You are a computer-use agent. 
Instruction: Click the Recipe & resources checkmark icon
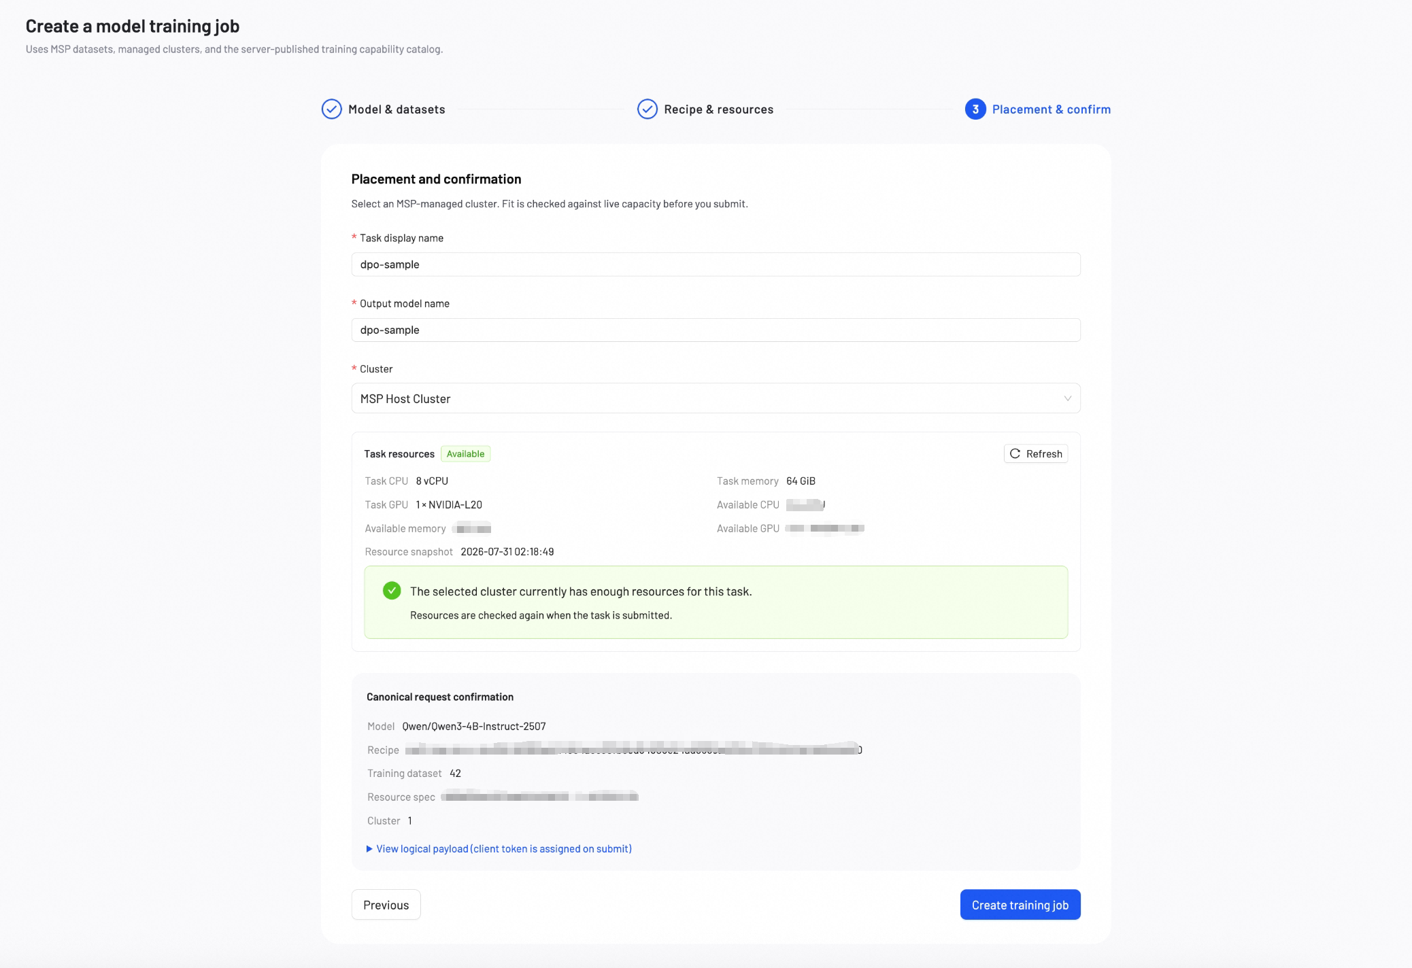tap(647, 109)
